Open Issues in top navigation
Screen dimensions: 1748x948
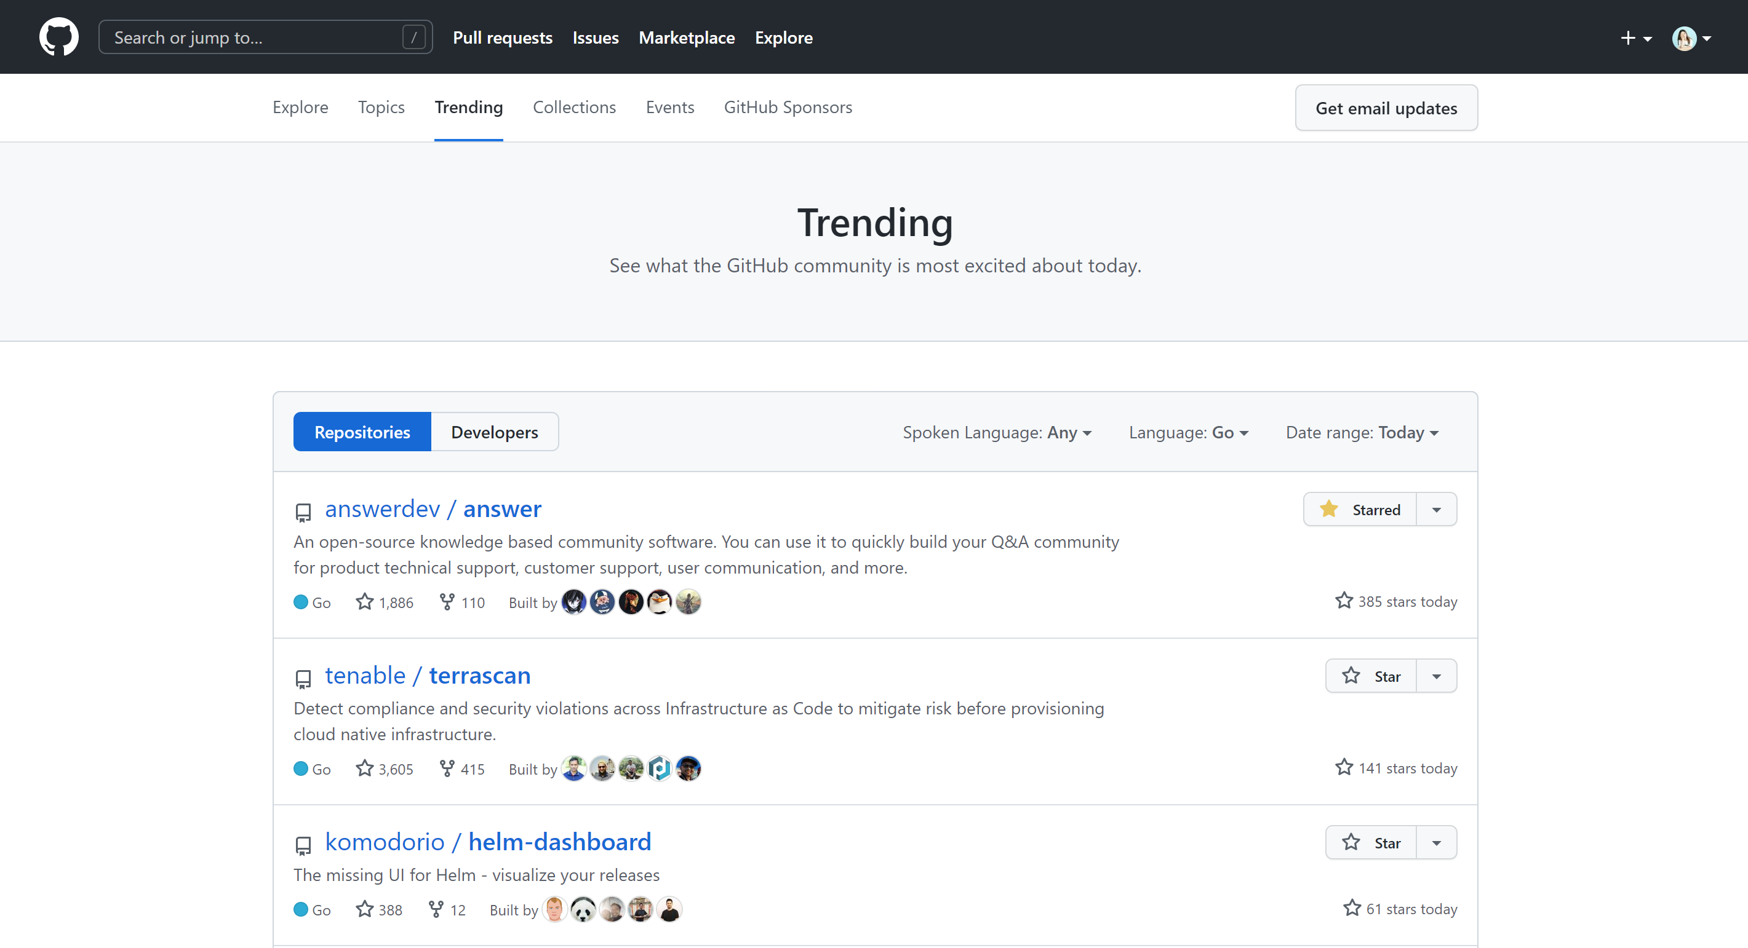(x=595, y=38)
